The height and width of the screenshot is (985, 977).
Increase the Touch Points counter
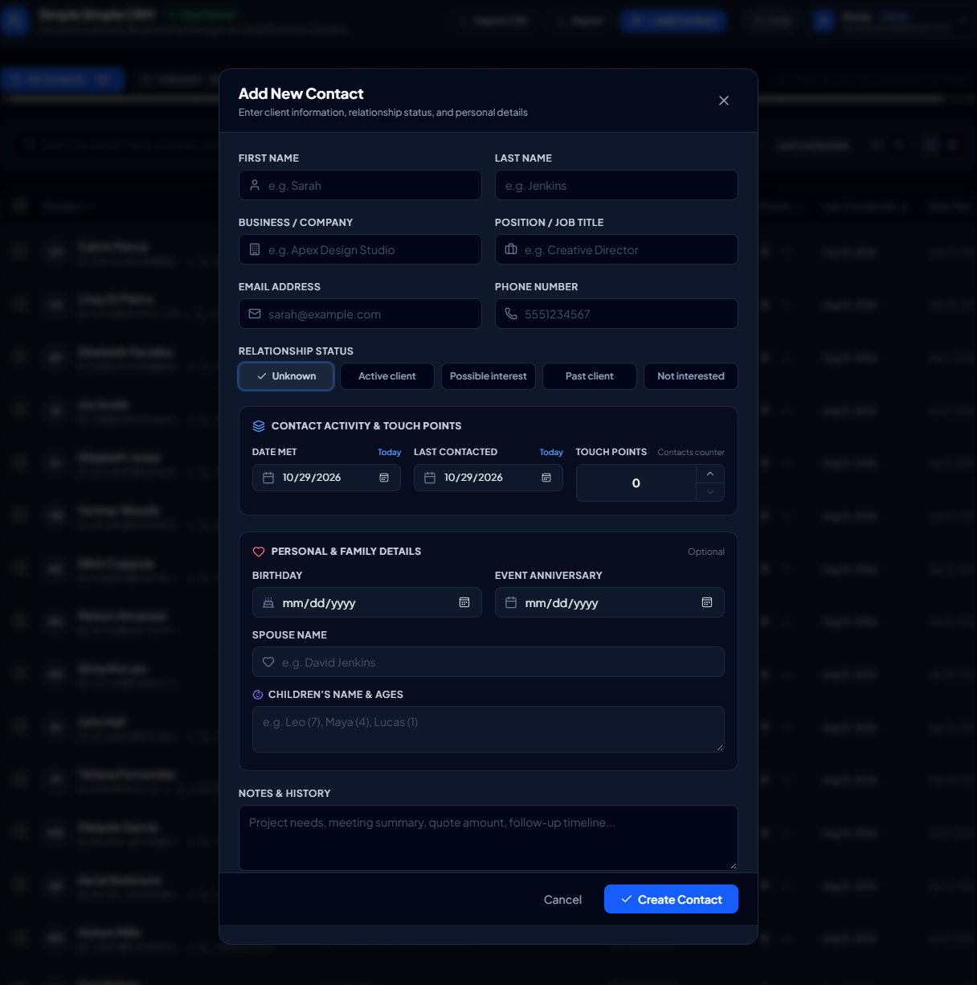pos(710,474)
